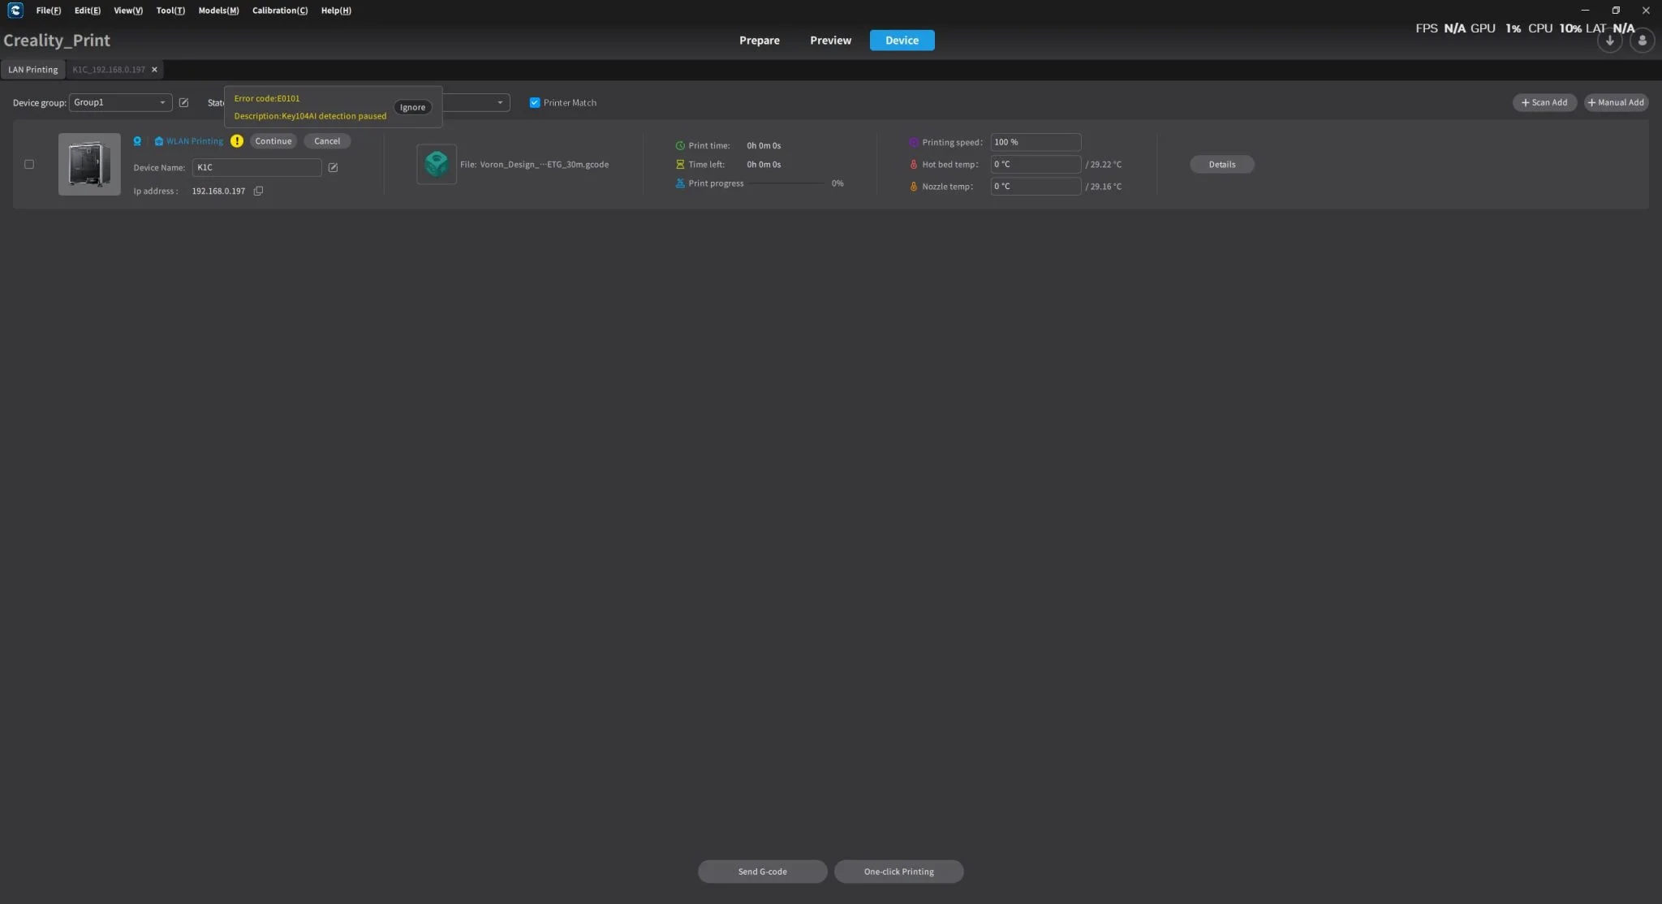
Task: Click the Printing speed input field
Action: (1035, 143)
